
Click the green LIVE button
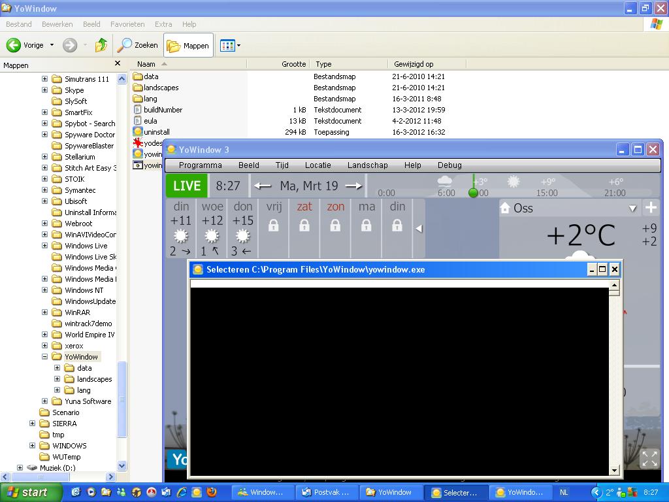point(186,186)
